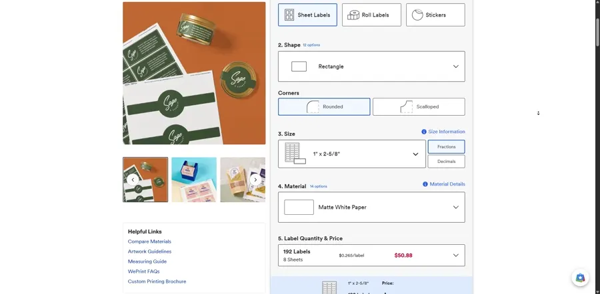Click the 14 options material label
600x294 pixels.
pyautogui.click(x=319, y=186)
